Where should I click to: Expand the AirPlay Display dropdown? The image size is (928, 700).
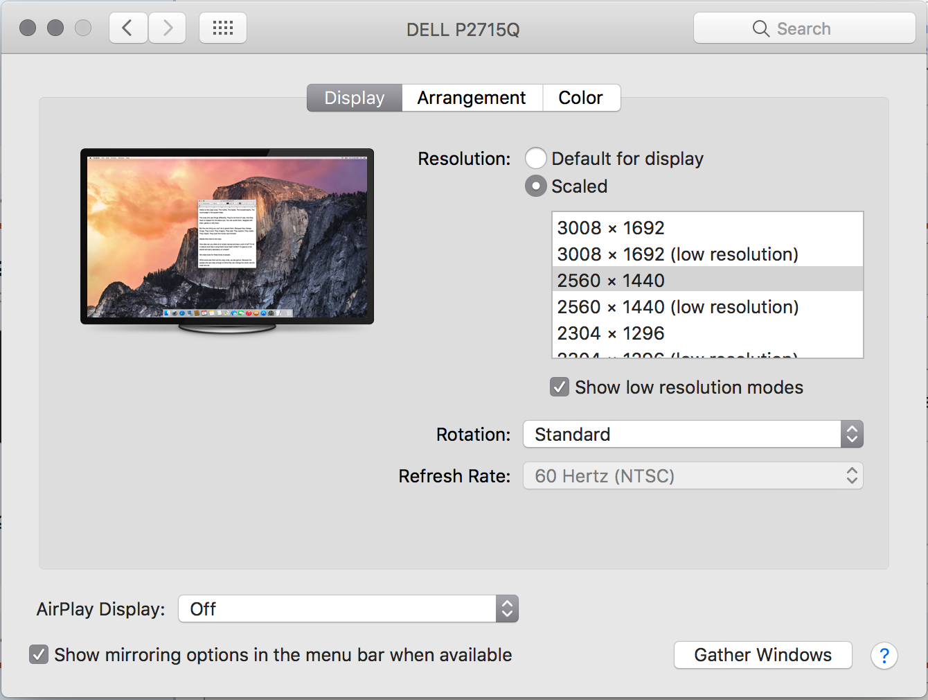pyautogui.click(x=348, y=609)
